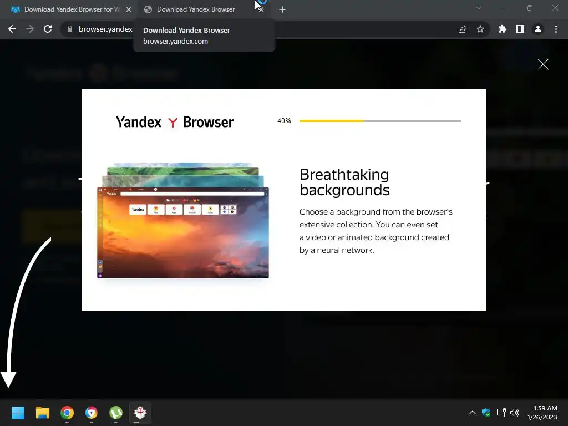Click the installer box icon in taskbar
This screenshot has width=568, height=426.
click(x=140, y=412)
